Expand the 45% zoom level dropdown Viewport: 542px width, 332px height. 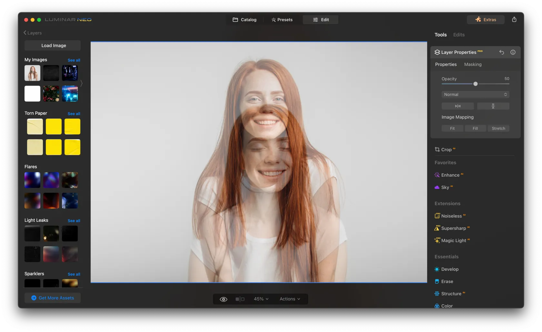click(x=261, y=299)
